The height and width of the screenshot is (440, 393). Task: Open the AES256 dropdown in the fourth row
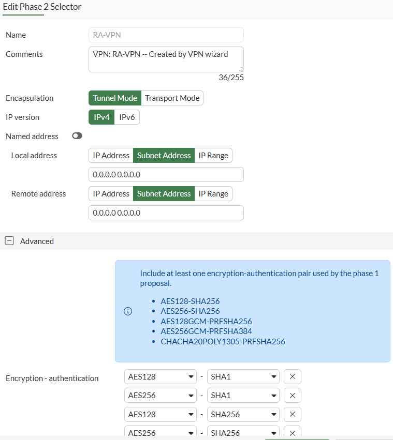(x=160, y=433)
